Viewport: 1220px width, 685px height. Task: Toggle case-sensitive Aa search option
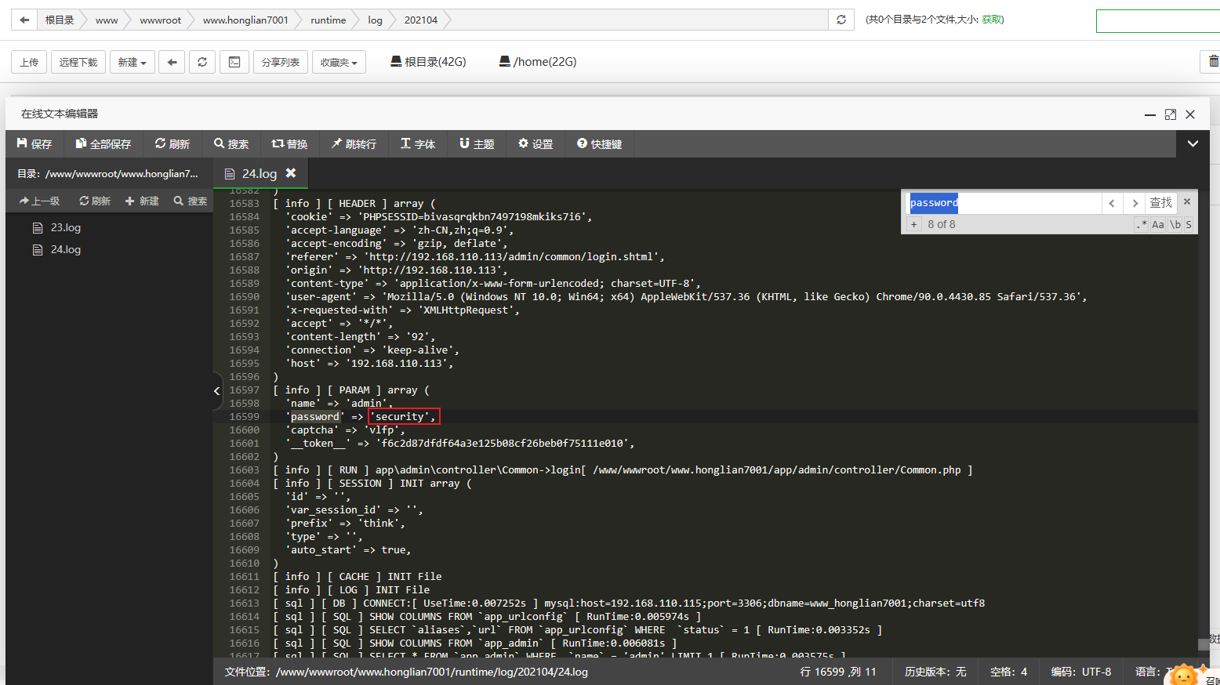point(1158,224)
